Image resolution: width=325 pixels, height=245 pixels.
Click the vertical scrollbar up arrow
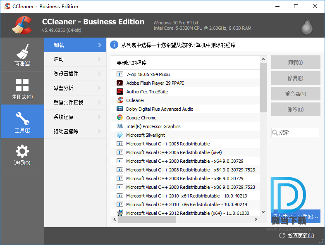(x=263, y=59)
